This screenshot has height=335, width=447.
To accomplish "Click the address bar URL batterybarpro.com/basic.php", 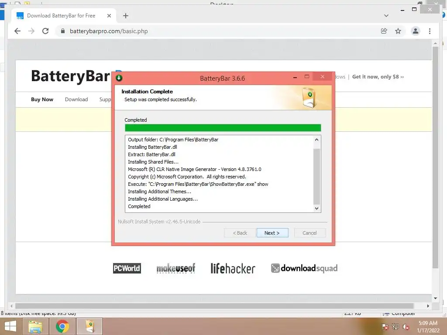I will coord(109,31).
